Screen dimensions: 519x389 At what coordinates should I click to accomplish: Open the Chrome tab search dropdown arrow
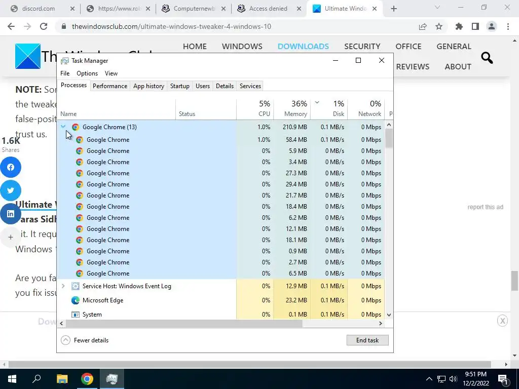pyautogui.click(x=437, y=7)
